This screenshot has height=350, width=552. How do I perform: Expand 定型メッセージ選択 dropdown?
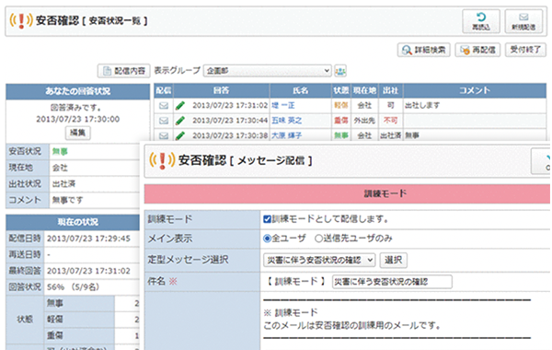[319, 260]
